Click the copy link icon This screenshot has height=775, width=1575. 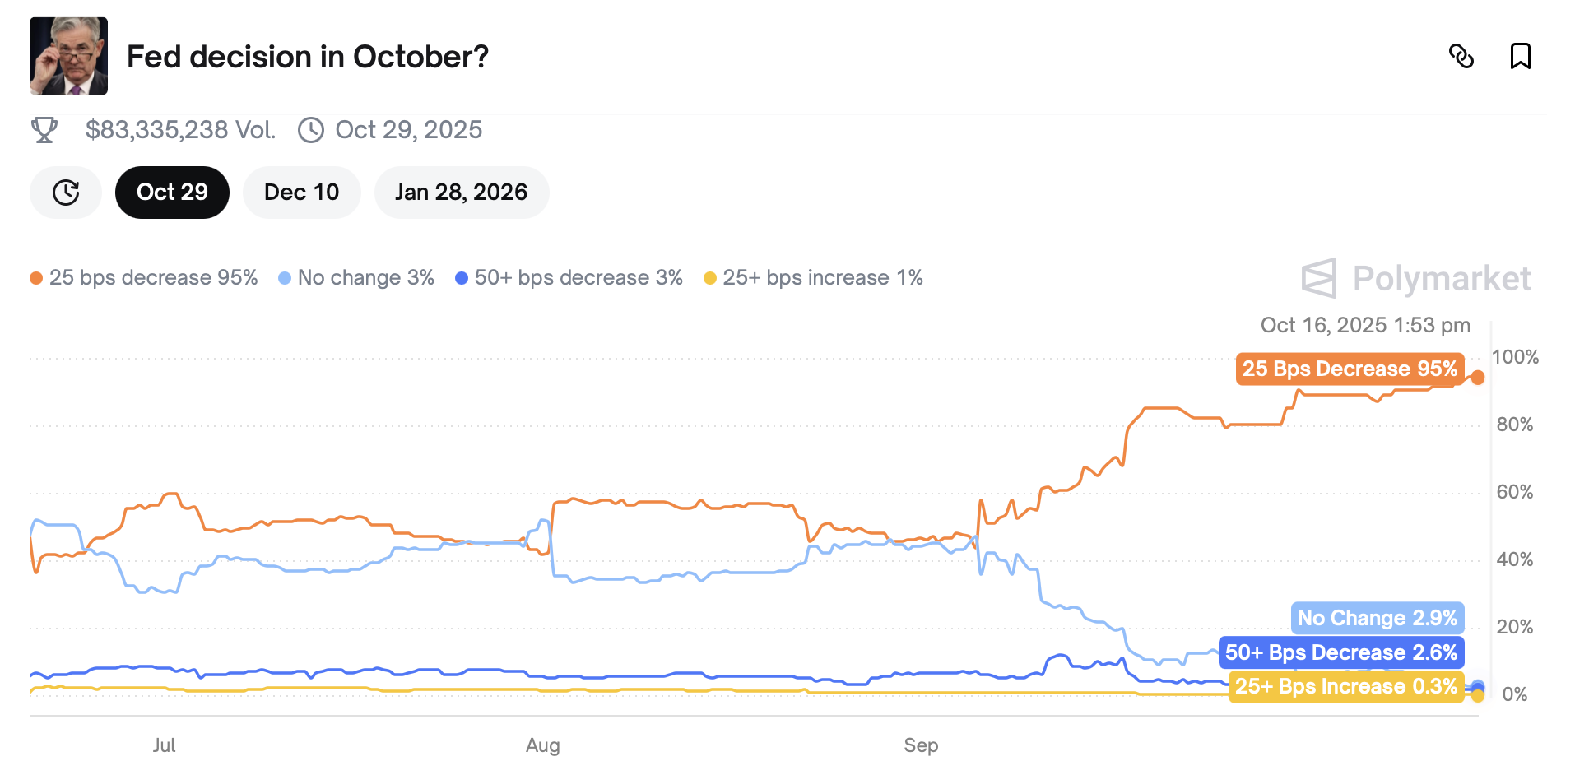(x=1461, y=57)
